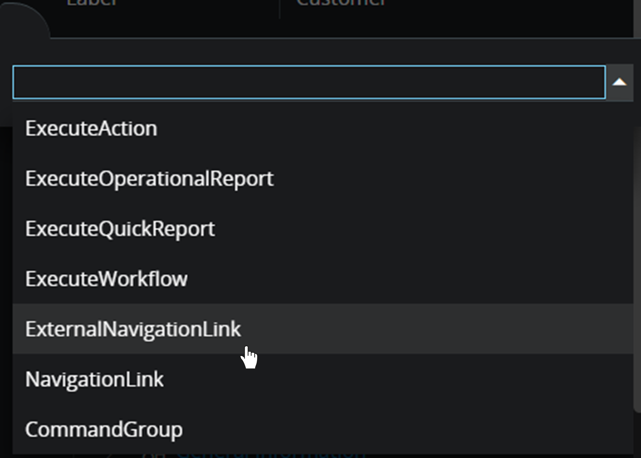Select ExecuteAction from the list
This screenshot has width=641, height=458.
tap(91, 129)
